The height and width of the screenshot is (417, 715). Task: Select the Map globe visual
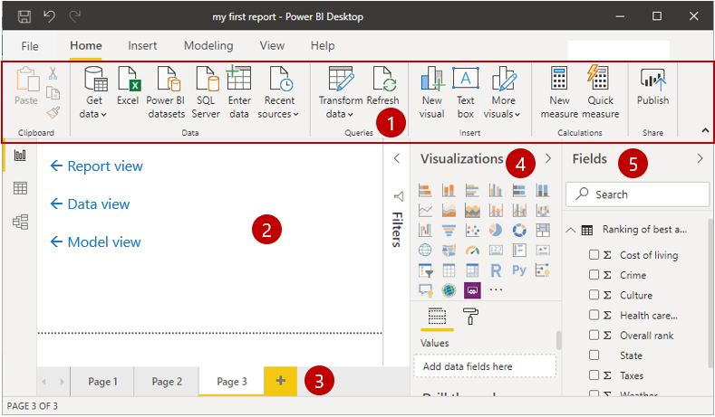coord(425,251)
